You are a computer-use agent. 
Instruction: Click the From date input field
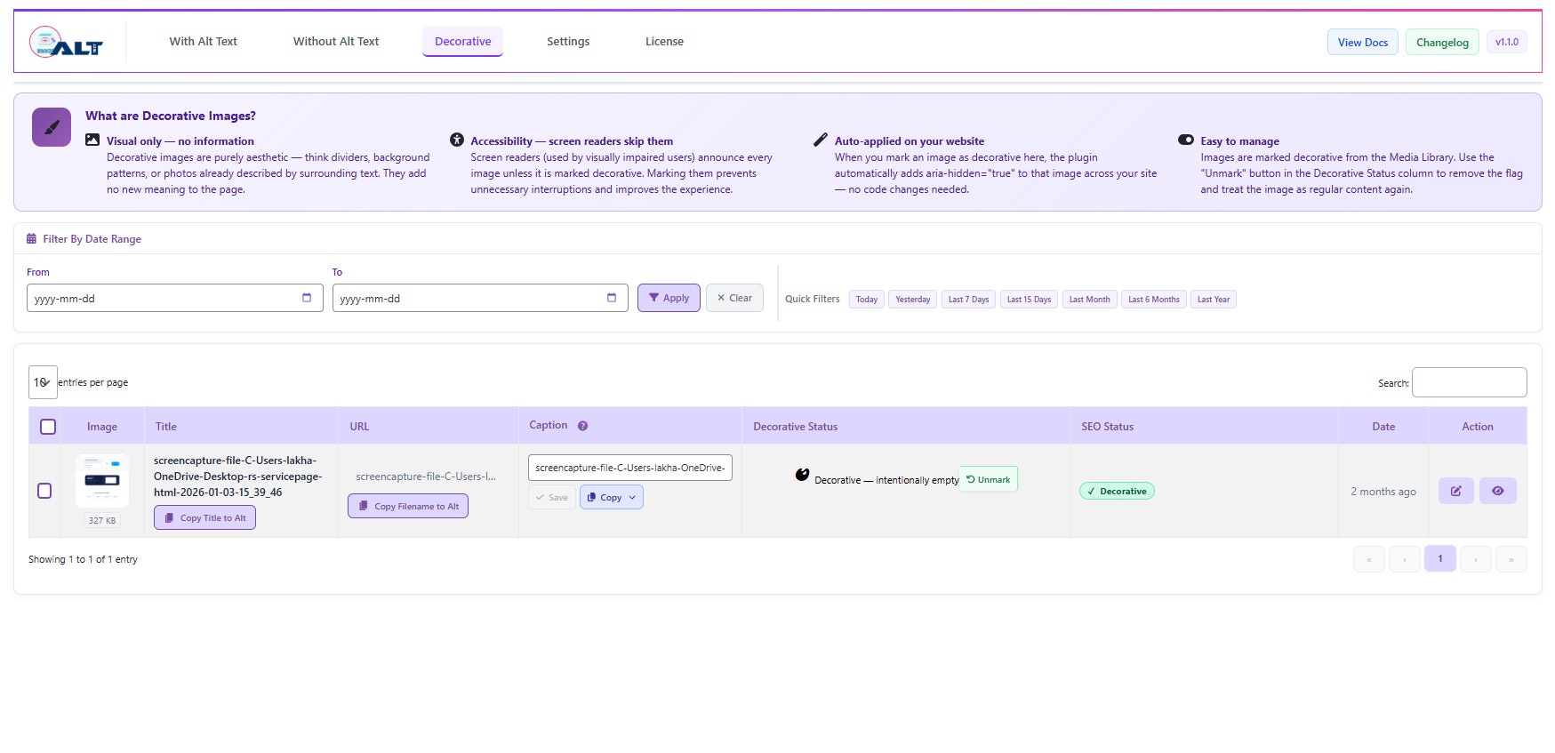coord(174,298)
